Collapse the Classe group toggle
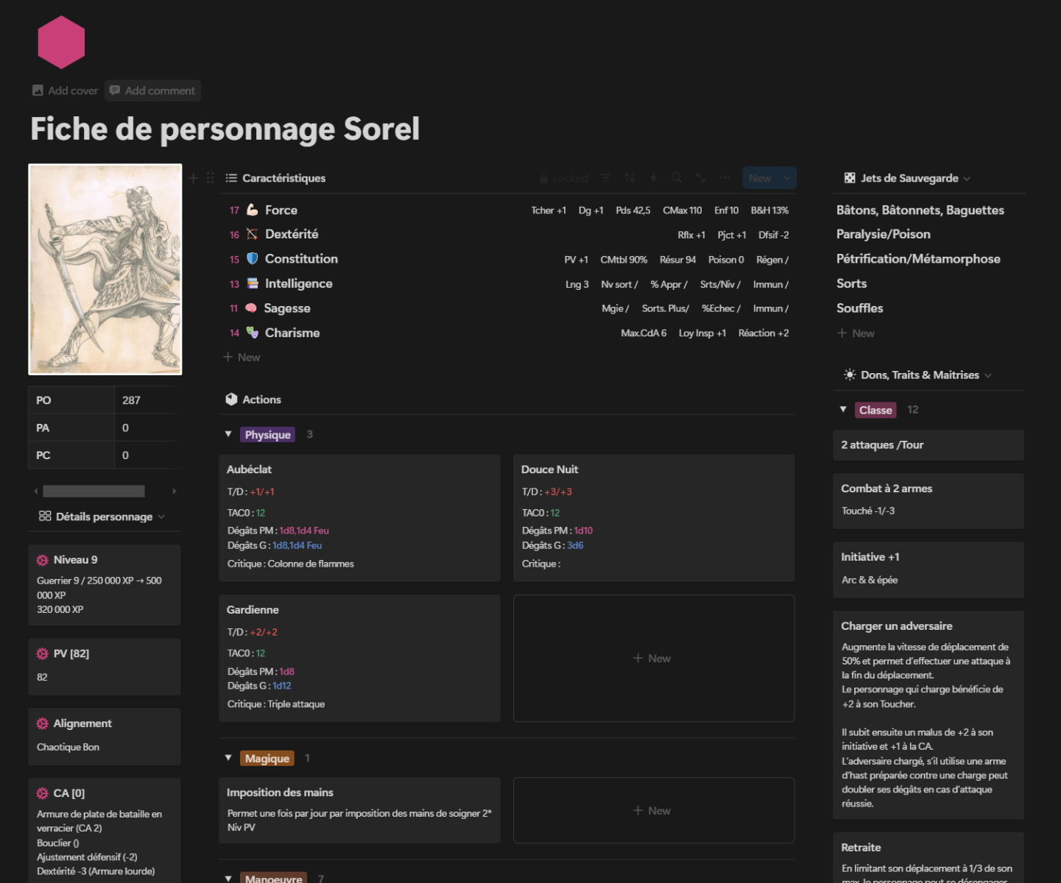This screenshot has height=883, width=1061. [843, 409]
